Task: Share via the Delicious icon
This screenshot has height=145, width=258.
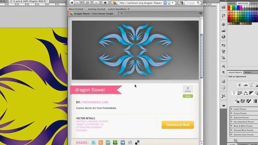Action: click(137, 142)
